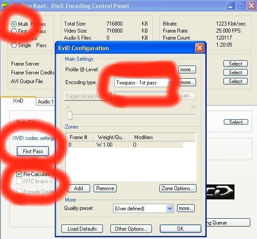Screen dimensions: 257x239
Task: Click the bitrate slider handle
Action: (x=70, y=115)
